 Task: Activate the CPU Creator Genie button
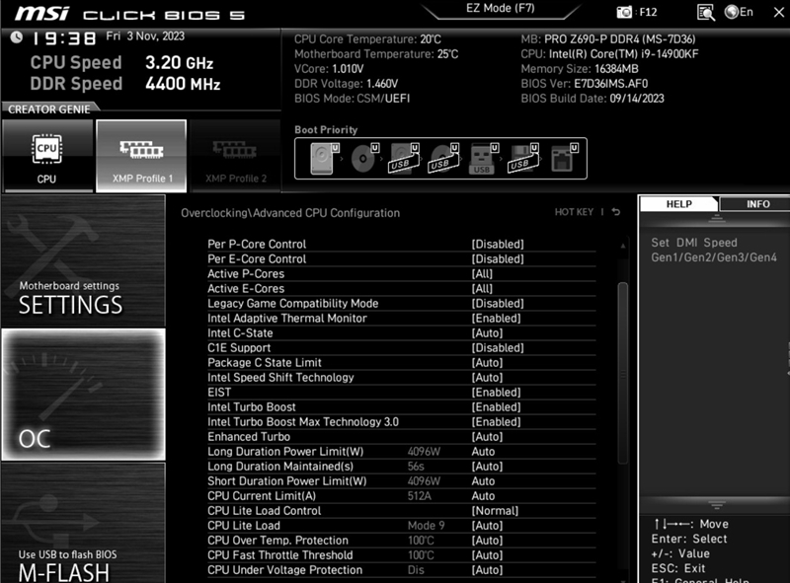47,156
